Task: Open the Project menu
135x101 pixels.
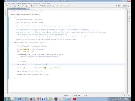Action: click(35, 3)
